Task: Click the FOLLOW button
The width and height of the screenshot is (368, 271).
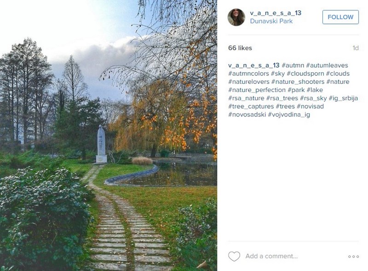Action: click(x=340, y=17)
